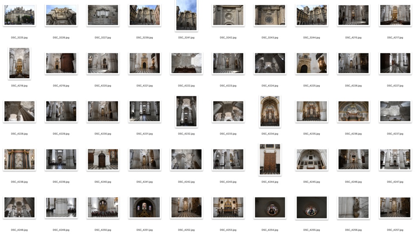
Task: Select the DSC_4233.jpg vault thumbnail
Action: (228, 111)
